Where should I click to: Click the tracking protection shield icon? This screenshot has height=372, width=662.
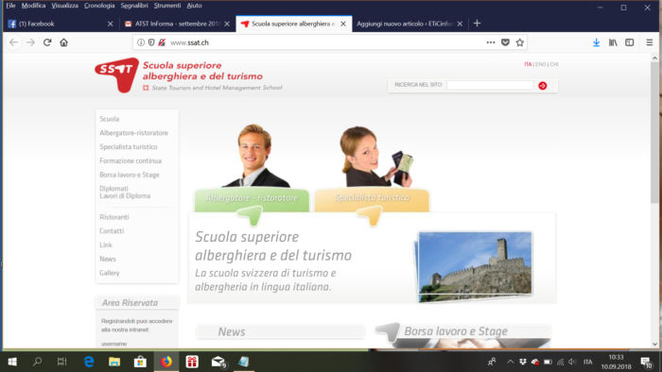point(151,42)
